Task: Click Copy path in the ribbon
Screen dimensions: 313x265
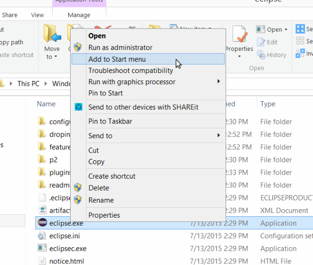Action: 11,42
